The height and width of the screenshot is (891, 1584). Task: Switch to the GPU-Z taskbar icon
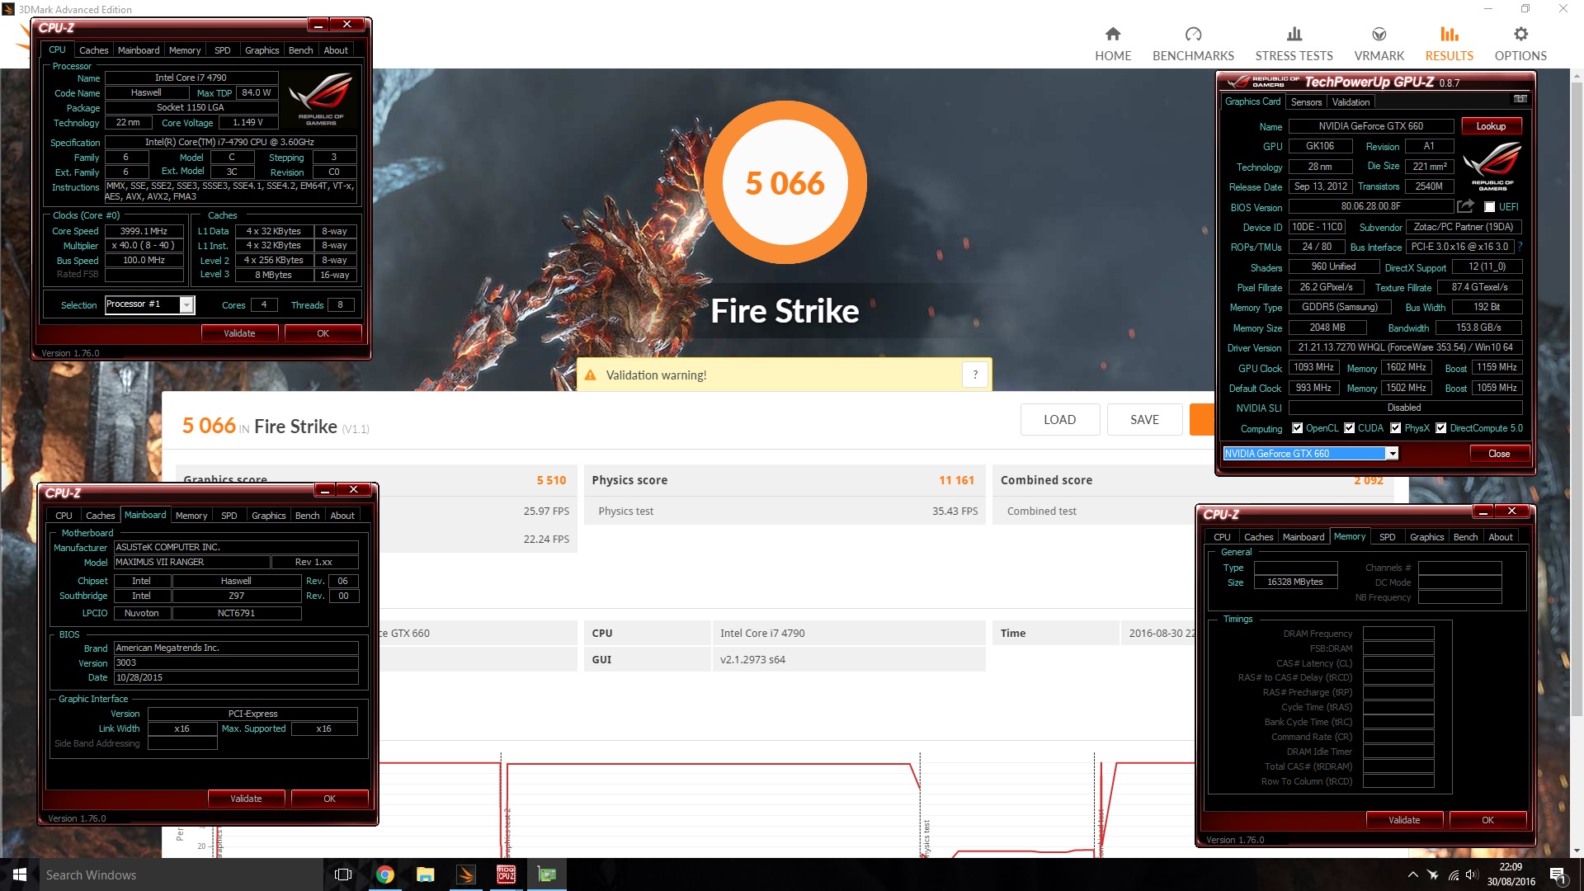point(546,874)
